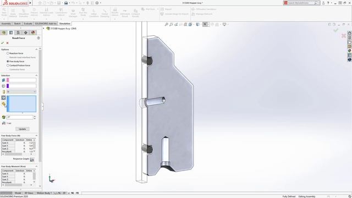352x198 pixels.
Task: Switch to the Sketch tab
Action: [x=17, y=24]
